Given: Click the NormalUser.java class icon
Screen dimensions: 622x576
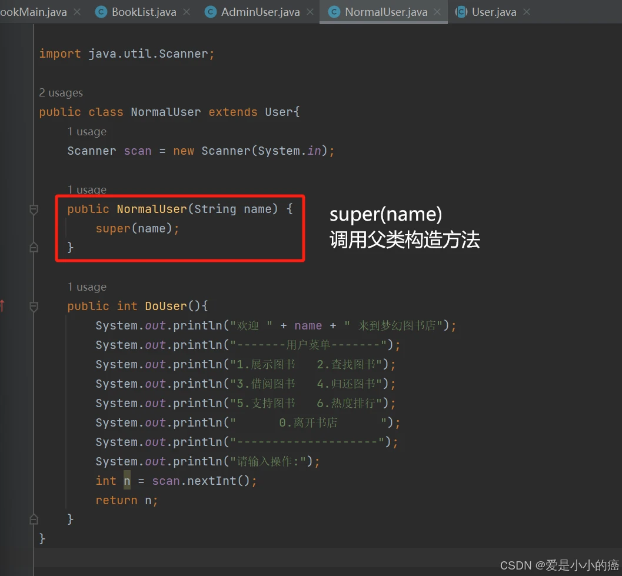Looking at the screenshot, I should pyautogui.click(x=334, y=12).
